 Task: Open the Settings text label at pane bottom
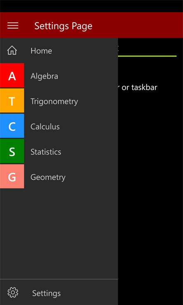47,293
